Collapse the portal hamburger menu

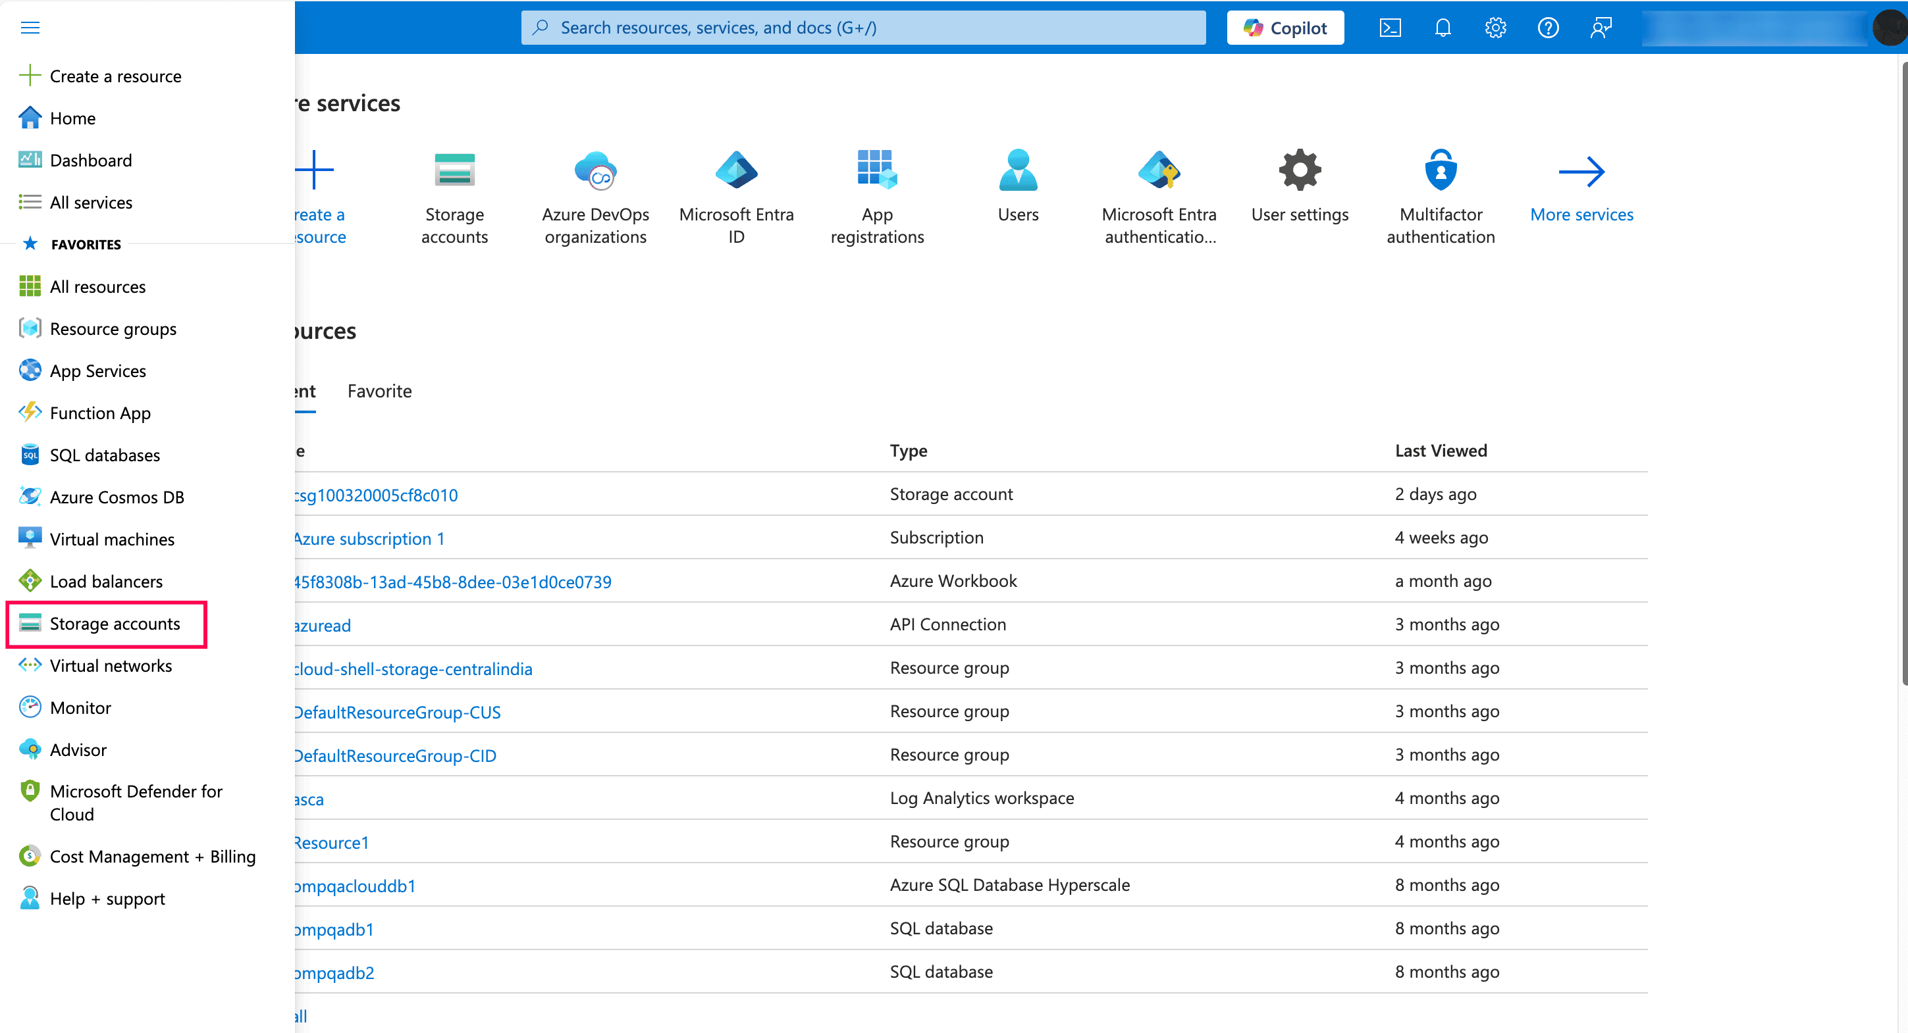point(30,28)
